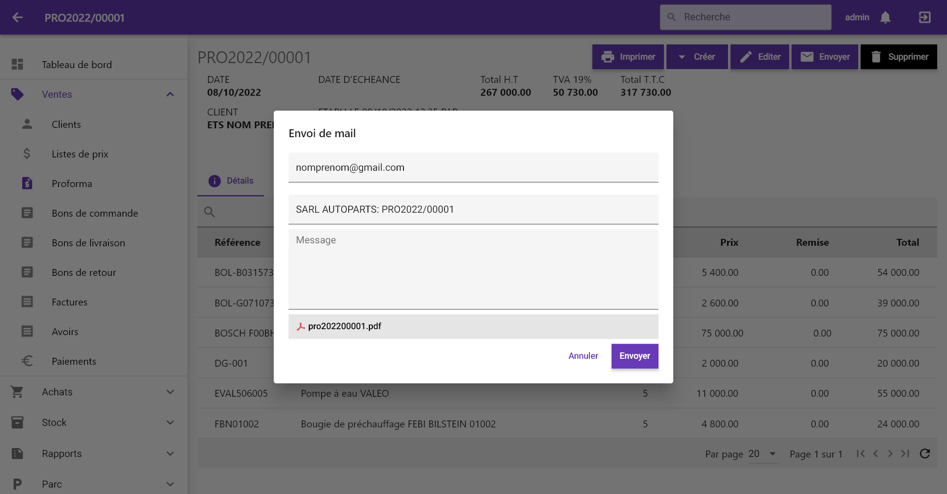
Task: Select row FBN01002 reference cell
Action: [237, 424]
